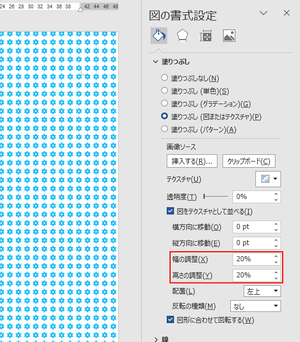The width and height of the screenshot is (300, 342).
Task: Click the 幅の調整(X) 20% field
Action: tap(253, 259)
